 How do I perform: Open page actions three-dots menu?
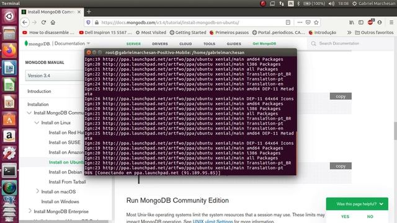(300, 22)
